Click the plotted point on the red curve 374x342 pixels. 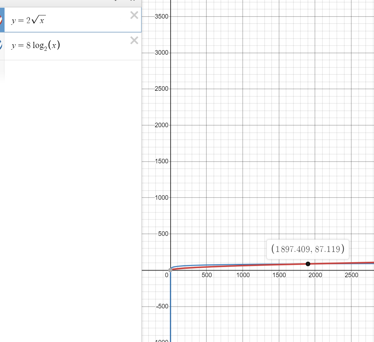point(308,264)
